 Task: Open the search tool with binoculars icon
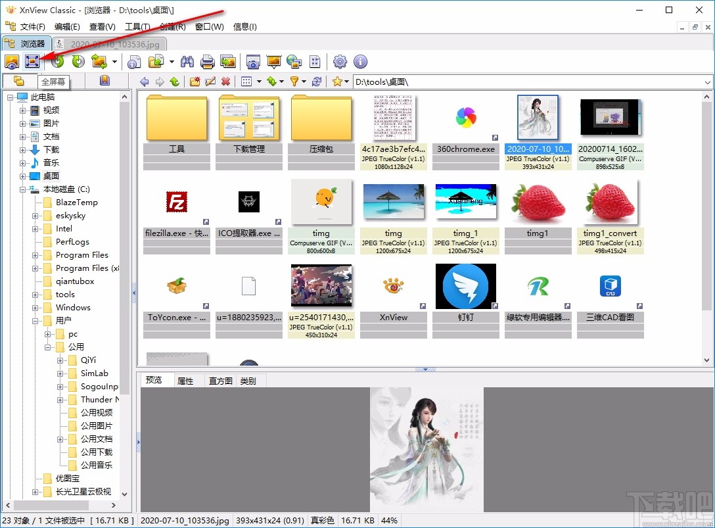click(x=187, y=61)
